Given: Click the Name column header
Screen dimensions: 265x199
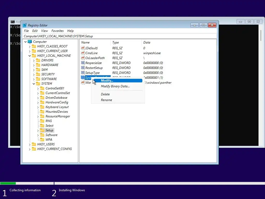Looking at the screenshot, I should (x=95, y=42).
